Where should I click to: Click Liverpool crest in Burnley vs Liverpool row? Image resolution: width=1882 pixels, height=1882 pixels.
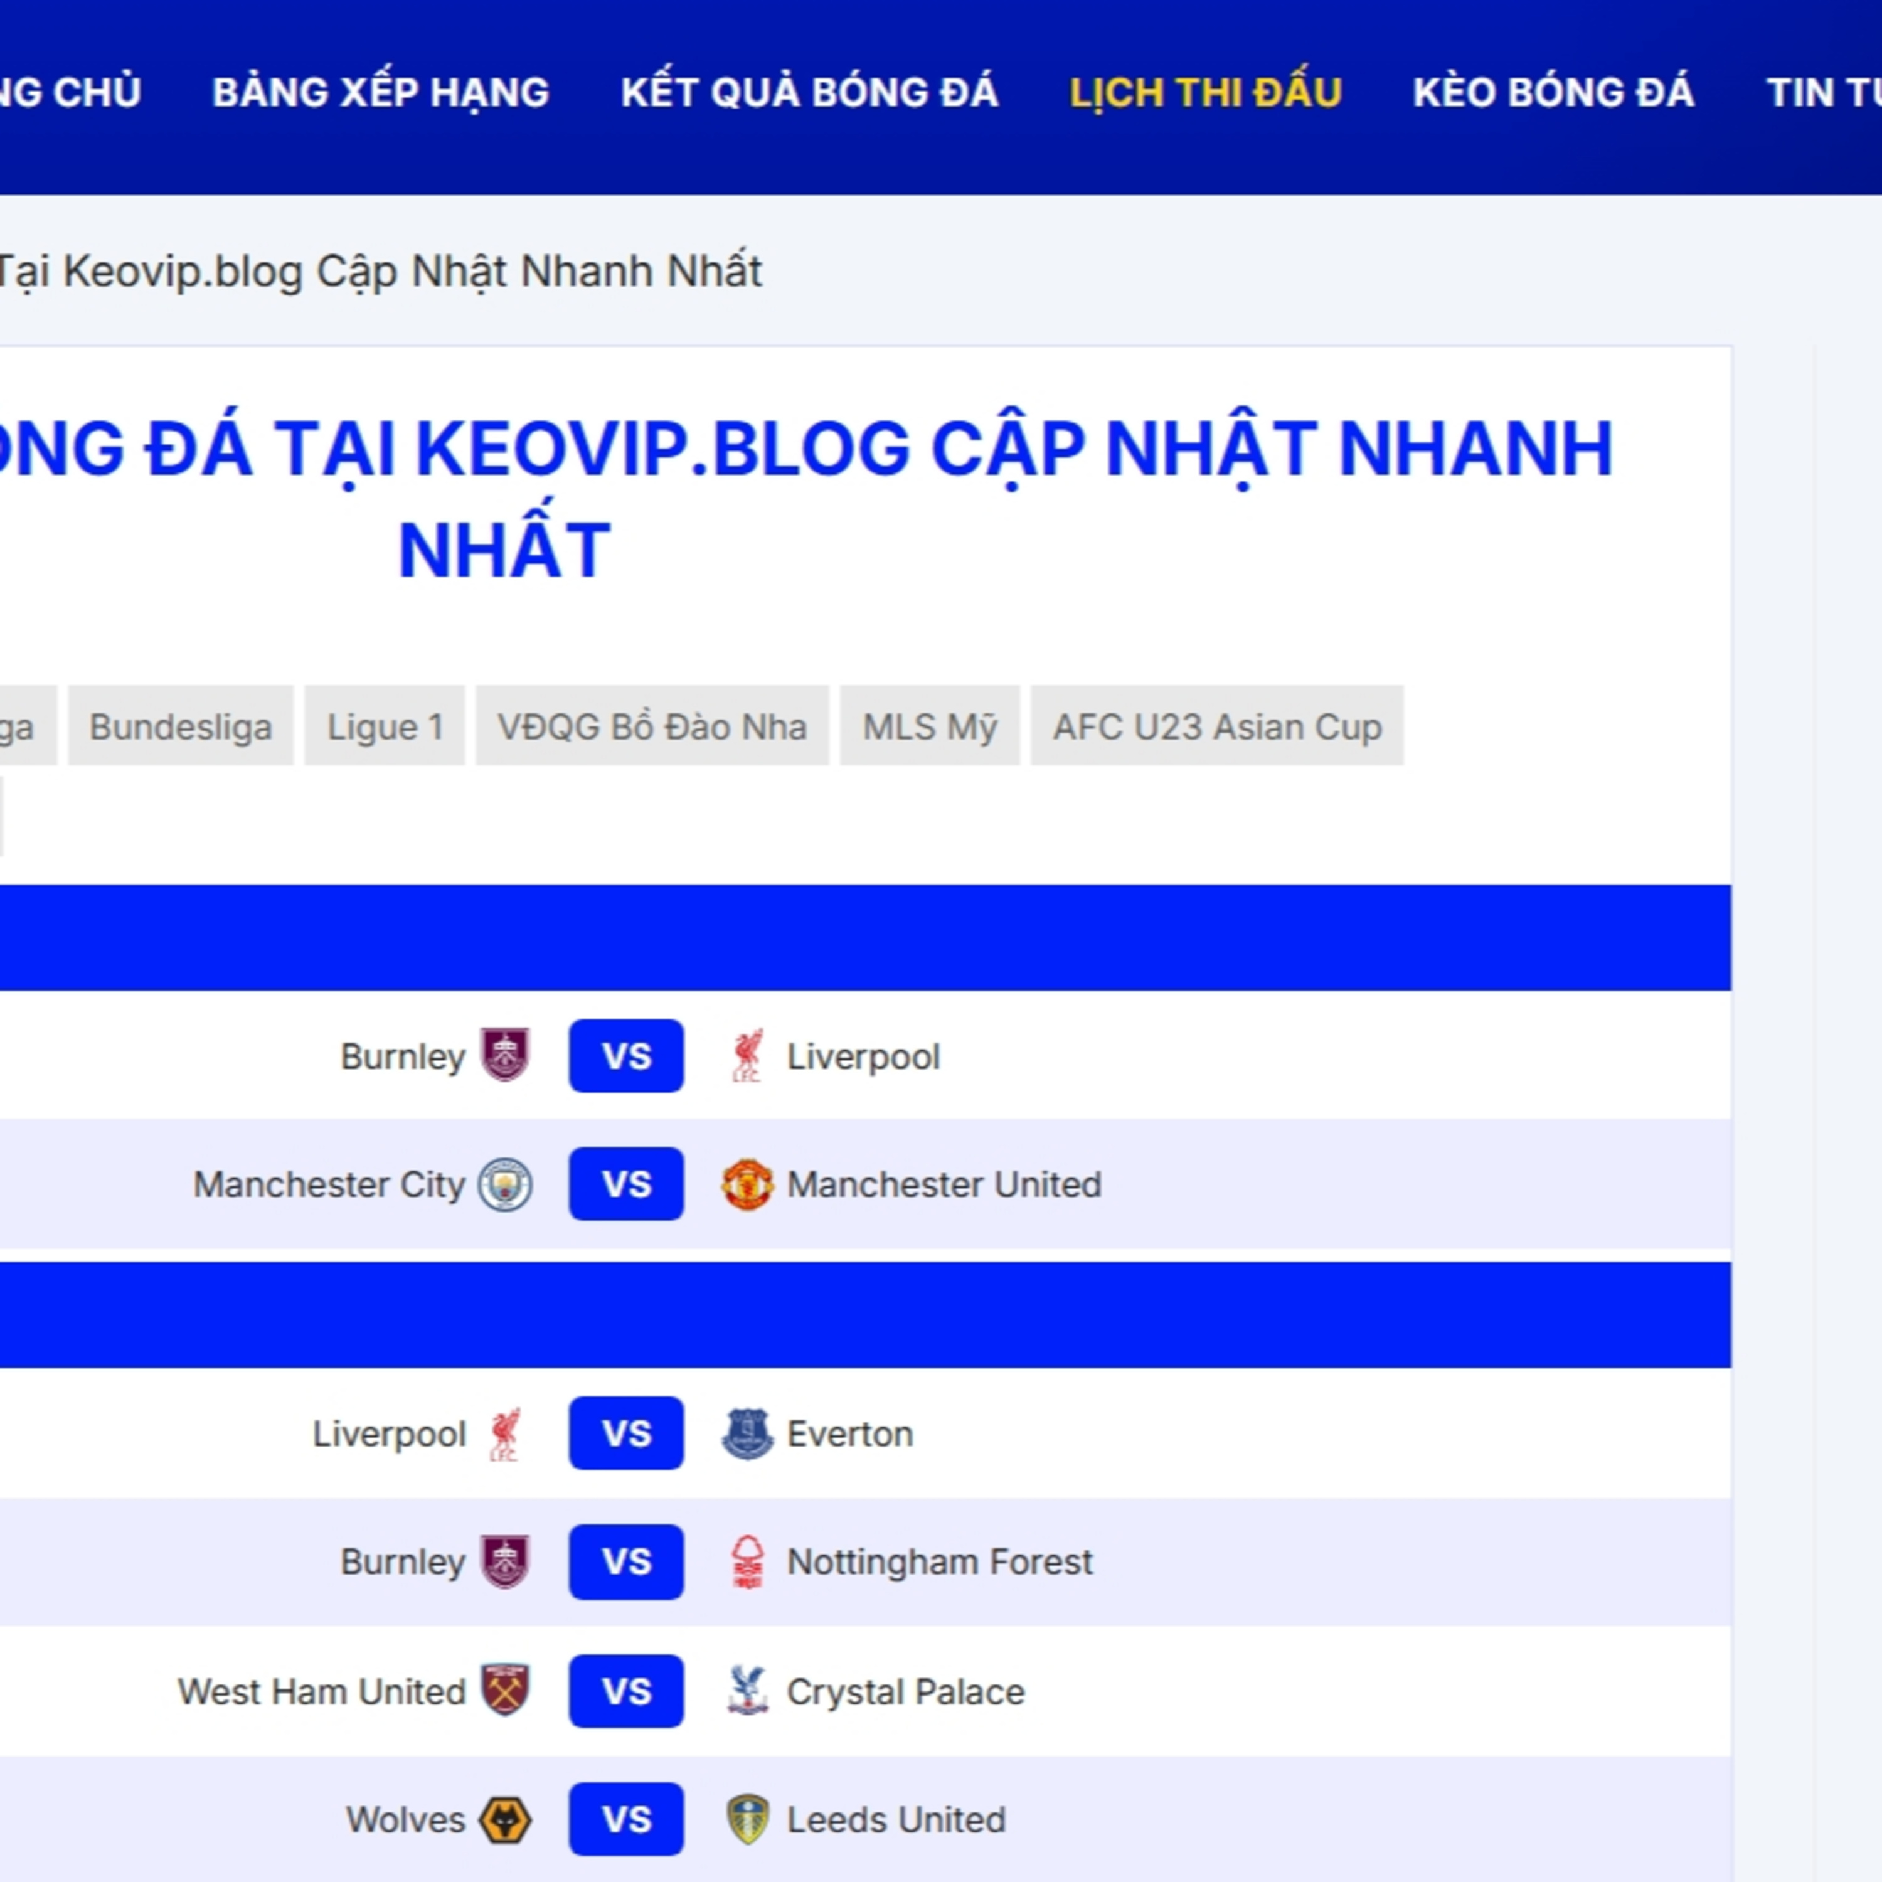click(x=747, y=1055)
